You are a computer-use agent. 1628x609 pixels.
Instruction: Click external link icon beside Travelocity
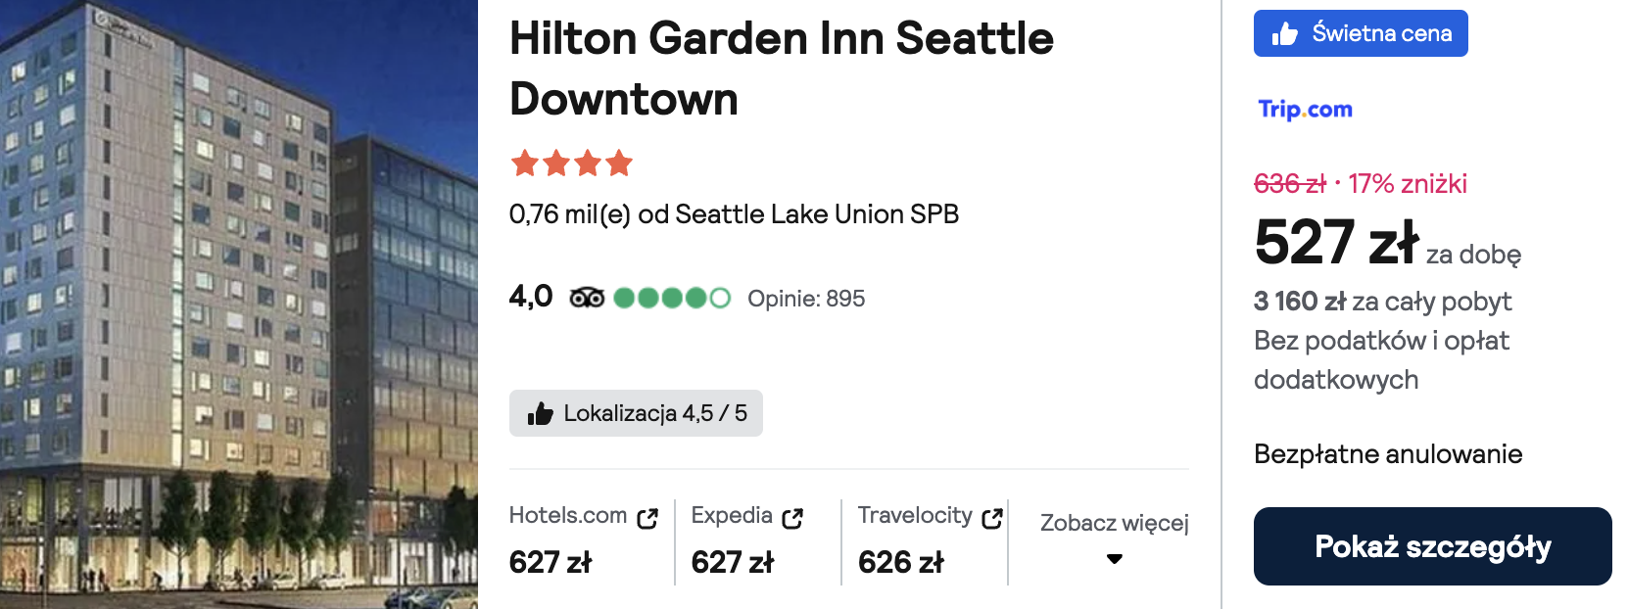click(992, 518)
